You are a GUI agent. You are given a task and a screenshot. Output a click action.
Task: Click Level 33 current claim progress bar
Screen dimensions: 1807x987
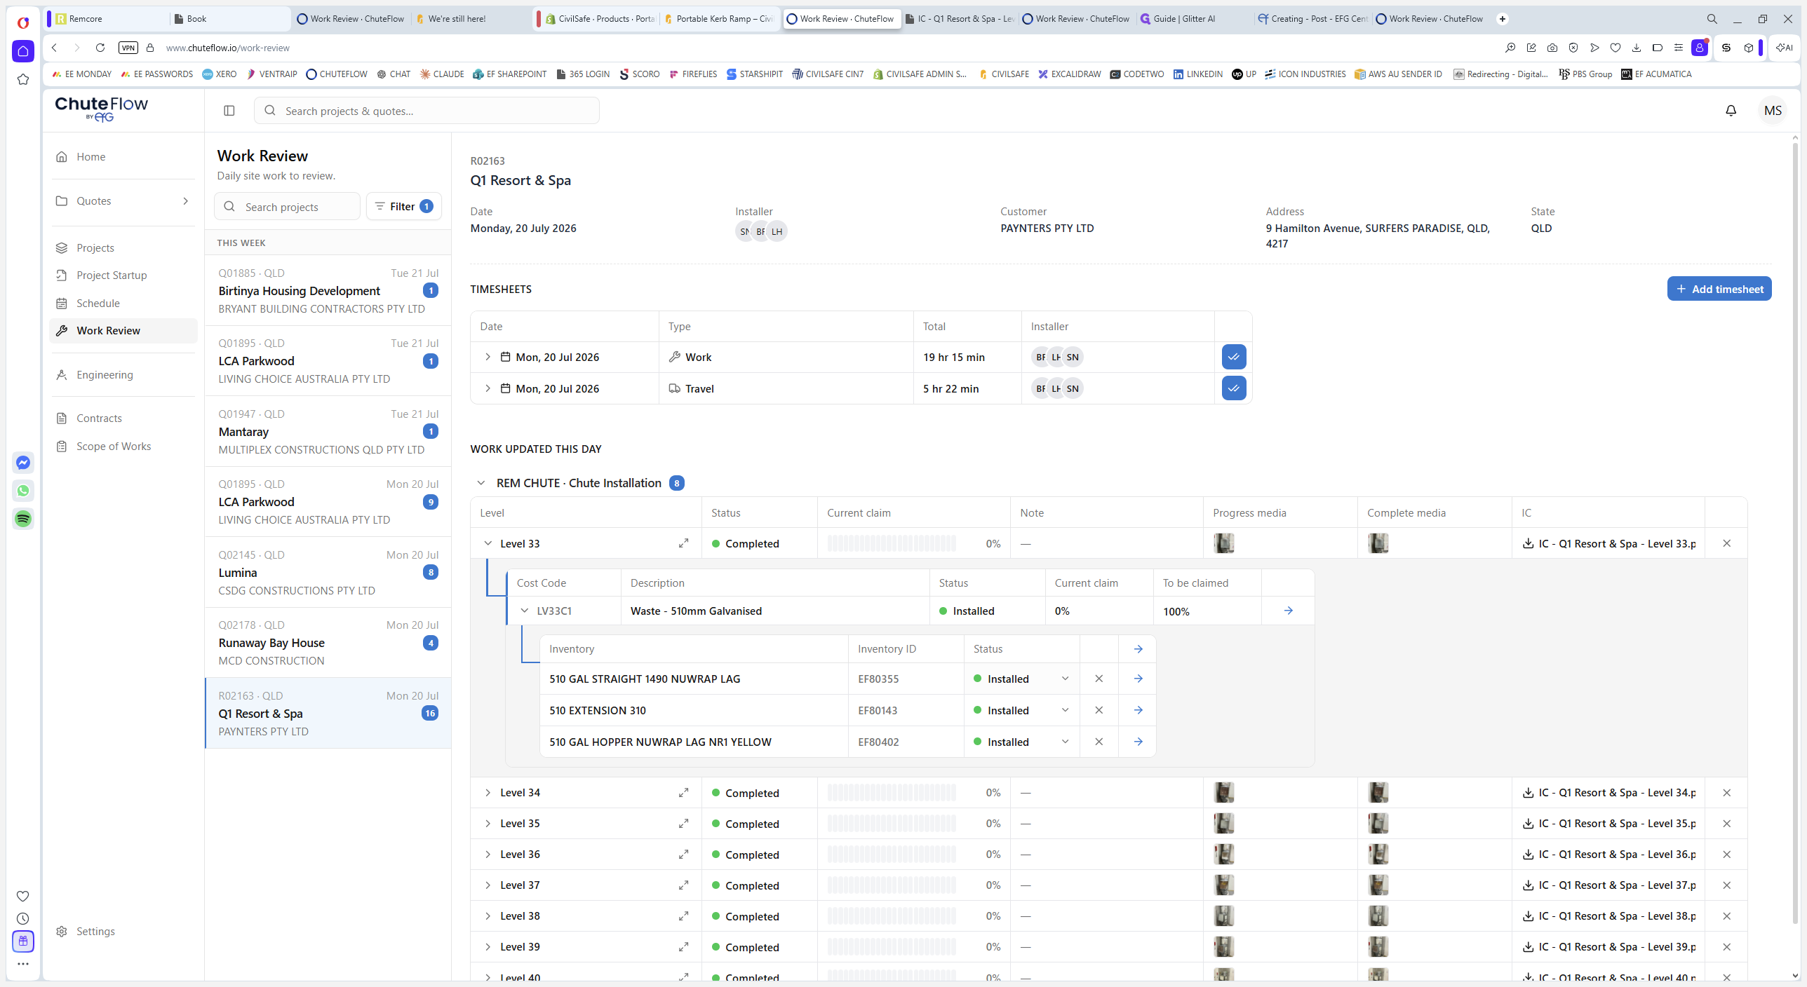(891, 543)
